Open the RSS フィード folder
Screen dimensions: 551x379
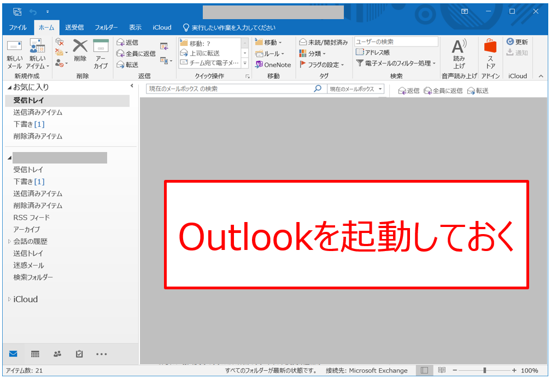pyautogui.click(x=32, y=218)
